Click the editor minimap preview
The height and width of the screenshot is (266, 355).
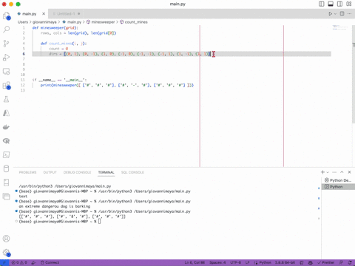(x=339, y=27)
